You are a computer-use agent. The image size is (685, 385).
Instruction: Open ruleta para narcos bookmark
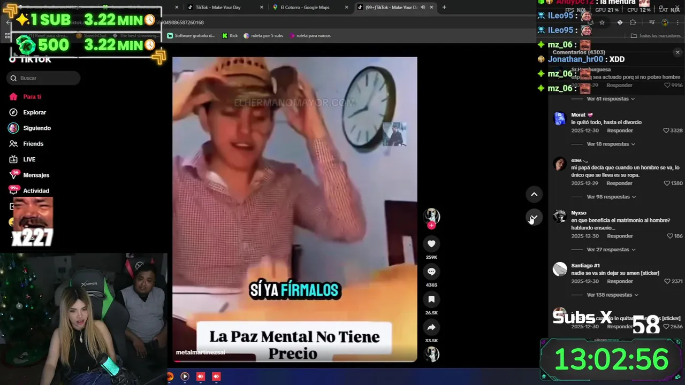(310, 36)
